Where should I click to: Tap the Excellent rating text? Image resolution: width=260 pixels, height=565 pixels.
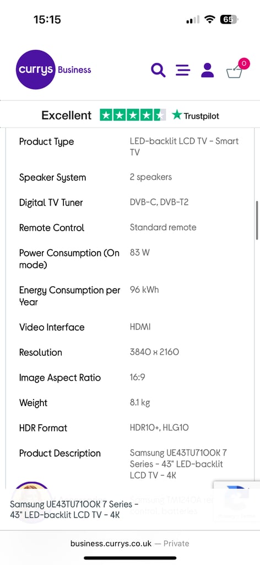click(67, 115)
